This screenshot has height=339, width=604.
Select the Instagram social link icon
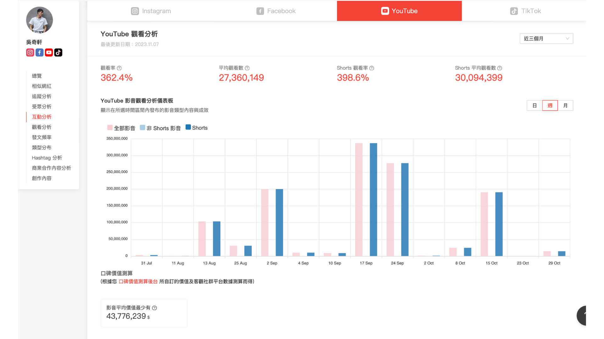coord(30,52)
